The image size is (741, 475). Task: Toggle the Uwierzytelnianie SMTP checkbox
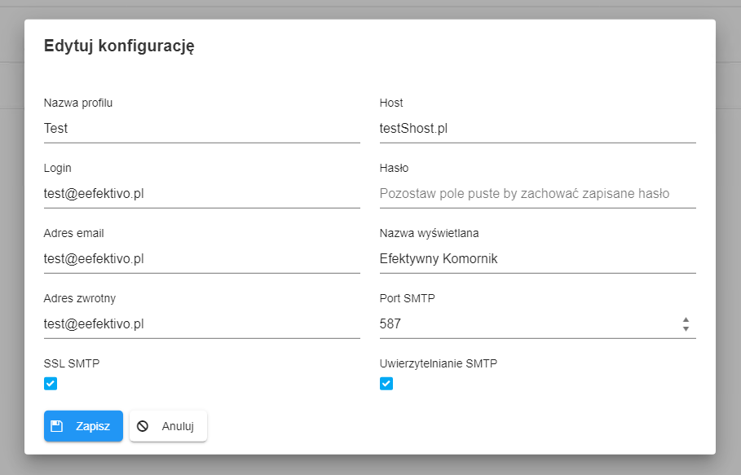pos(386,384)
